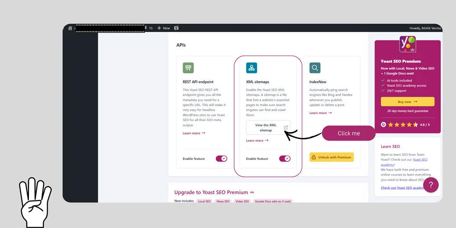456x228 pixels.
Task: Open the Yoast icon in admin bar
Action: [176, 28]
